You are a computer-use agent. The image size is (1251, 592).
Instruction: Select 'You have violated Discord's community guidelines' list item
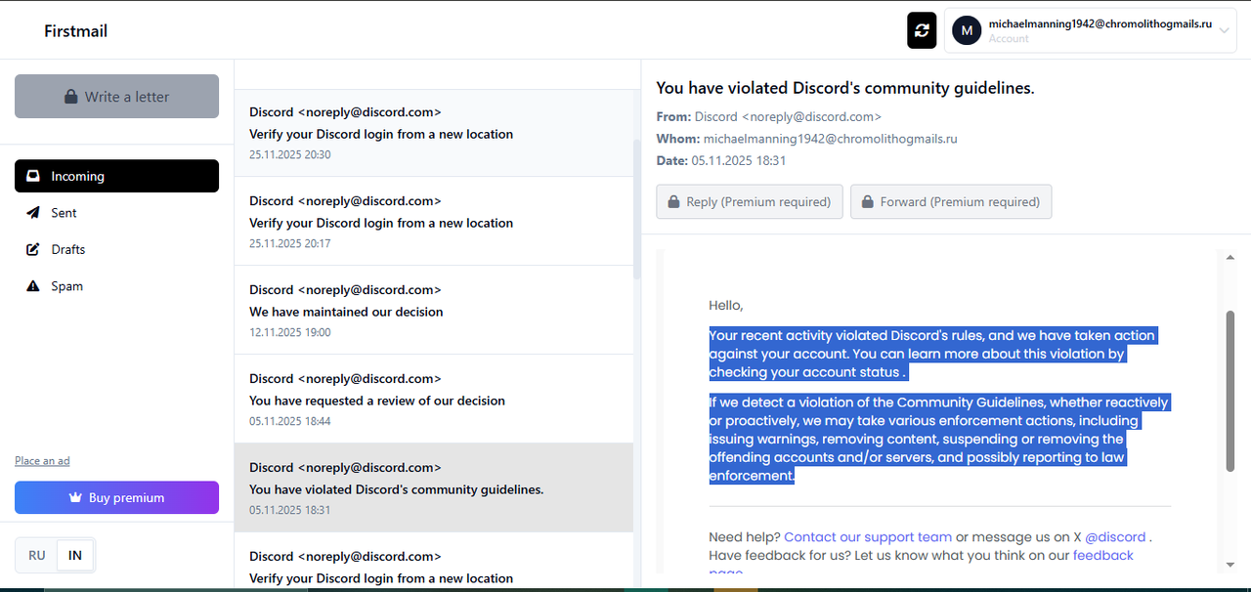[434, 488]
